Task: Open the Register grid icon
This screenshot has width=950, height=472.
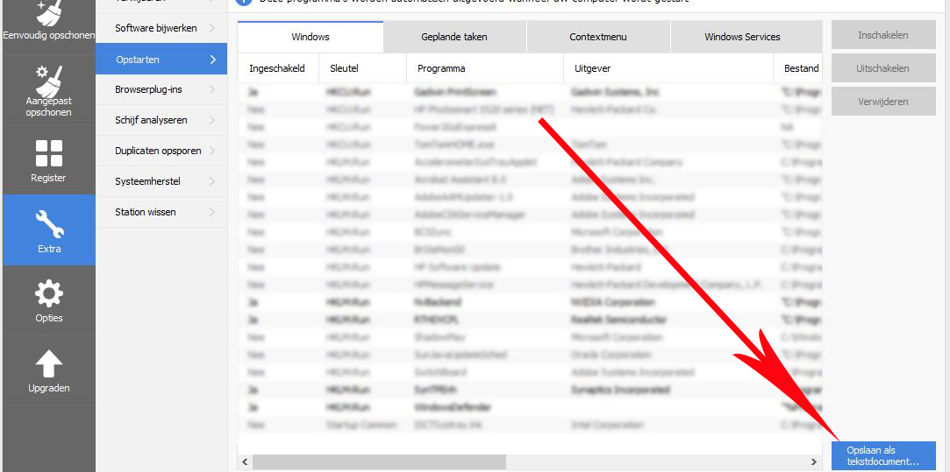Action: pyautogui.click(x=48, y=152)
